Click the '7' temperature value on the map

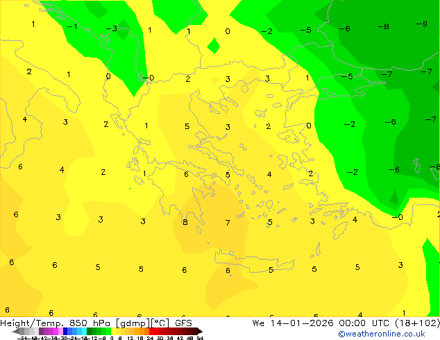click(228, 223)
